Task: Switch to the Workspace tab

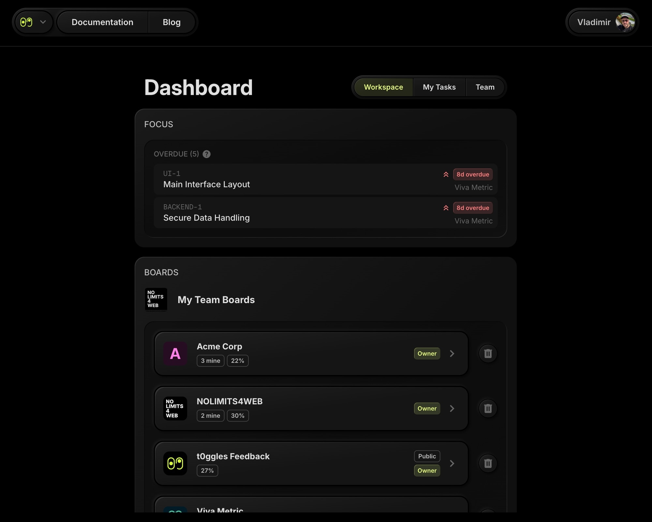Action: pyautogui.click(x=383, y=87)
